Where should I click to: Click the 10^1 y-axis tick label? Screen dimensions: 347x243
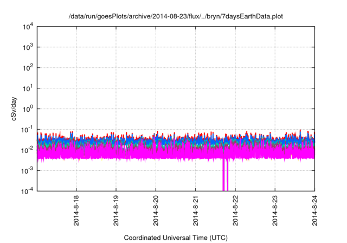point(28,88)
